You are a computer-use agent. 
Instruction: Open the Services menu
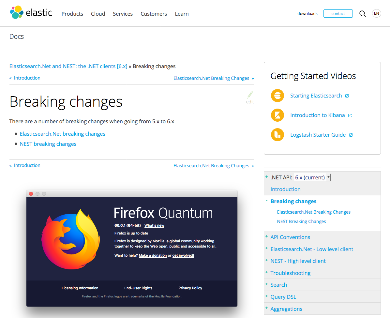(x=123, y=14)
